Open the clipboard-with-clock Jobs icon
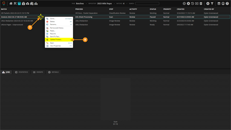Viewport: 231px width, 130px height. point(32,3)
